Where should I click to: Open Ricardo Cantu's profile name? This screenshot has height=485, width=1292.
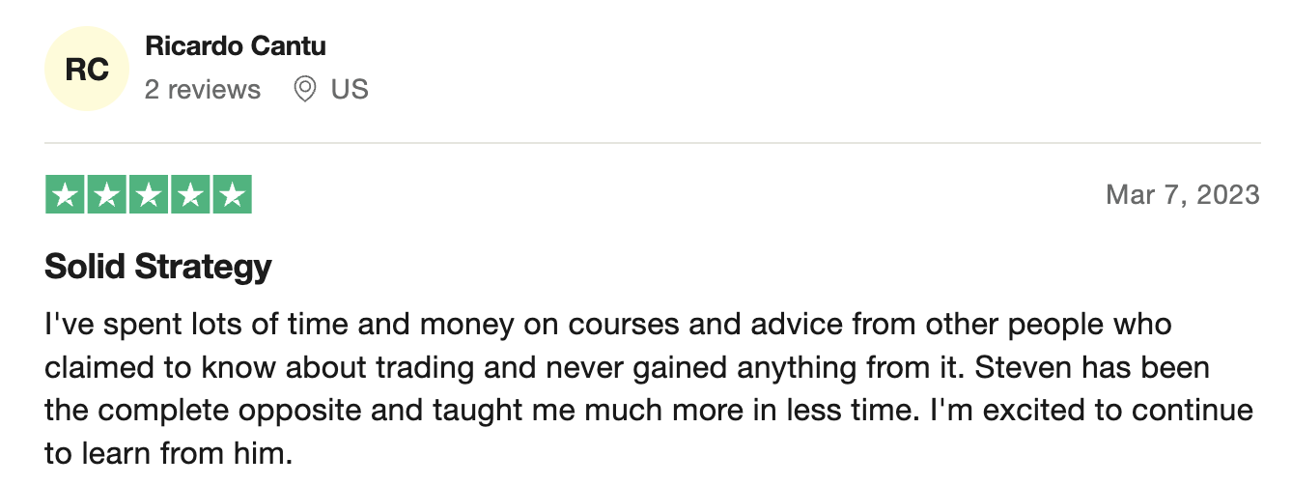[236, 45]
